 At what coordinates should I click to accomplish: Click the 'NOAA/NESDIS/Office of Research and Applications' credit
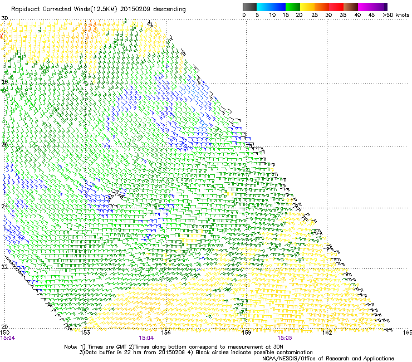click(x=328, y=359)
